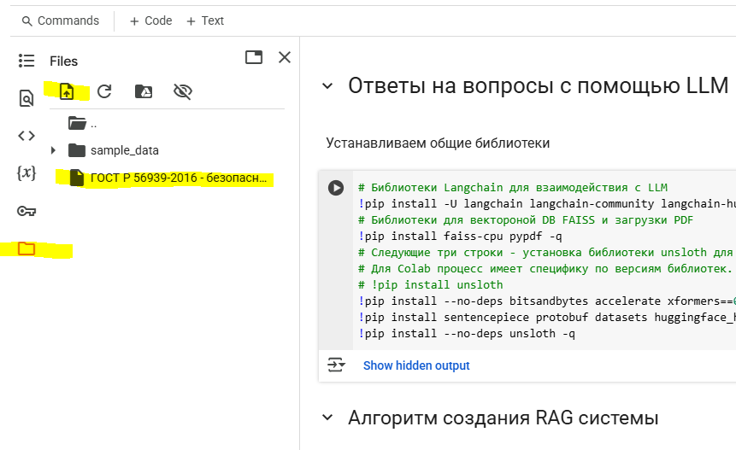
Task: Close the Files panel
Action: click(x=285, y=57)
